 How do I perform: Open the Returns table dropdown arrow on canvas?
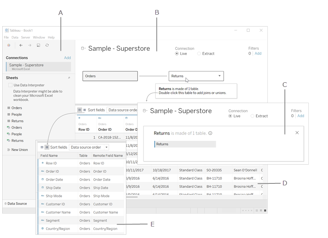point(219,76)
